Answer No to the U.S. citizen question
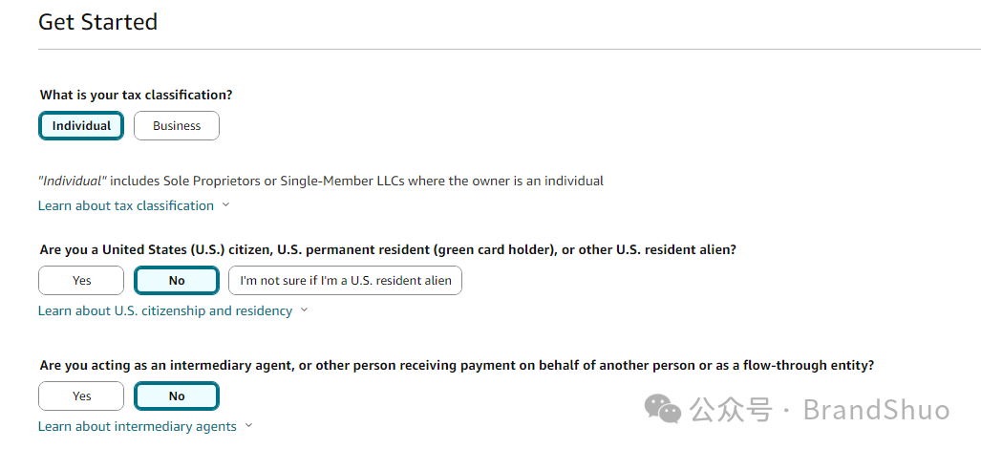Image resolution: width=981 pixels, height=449 pixels. (177, 280)
